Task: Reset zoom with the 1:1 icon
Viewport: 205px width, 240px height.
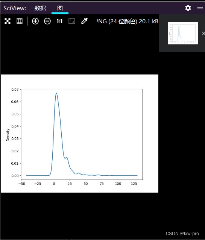Action: pos(59,21)
